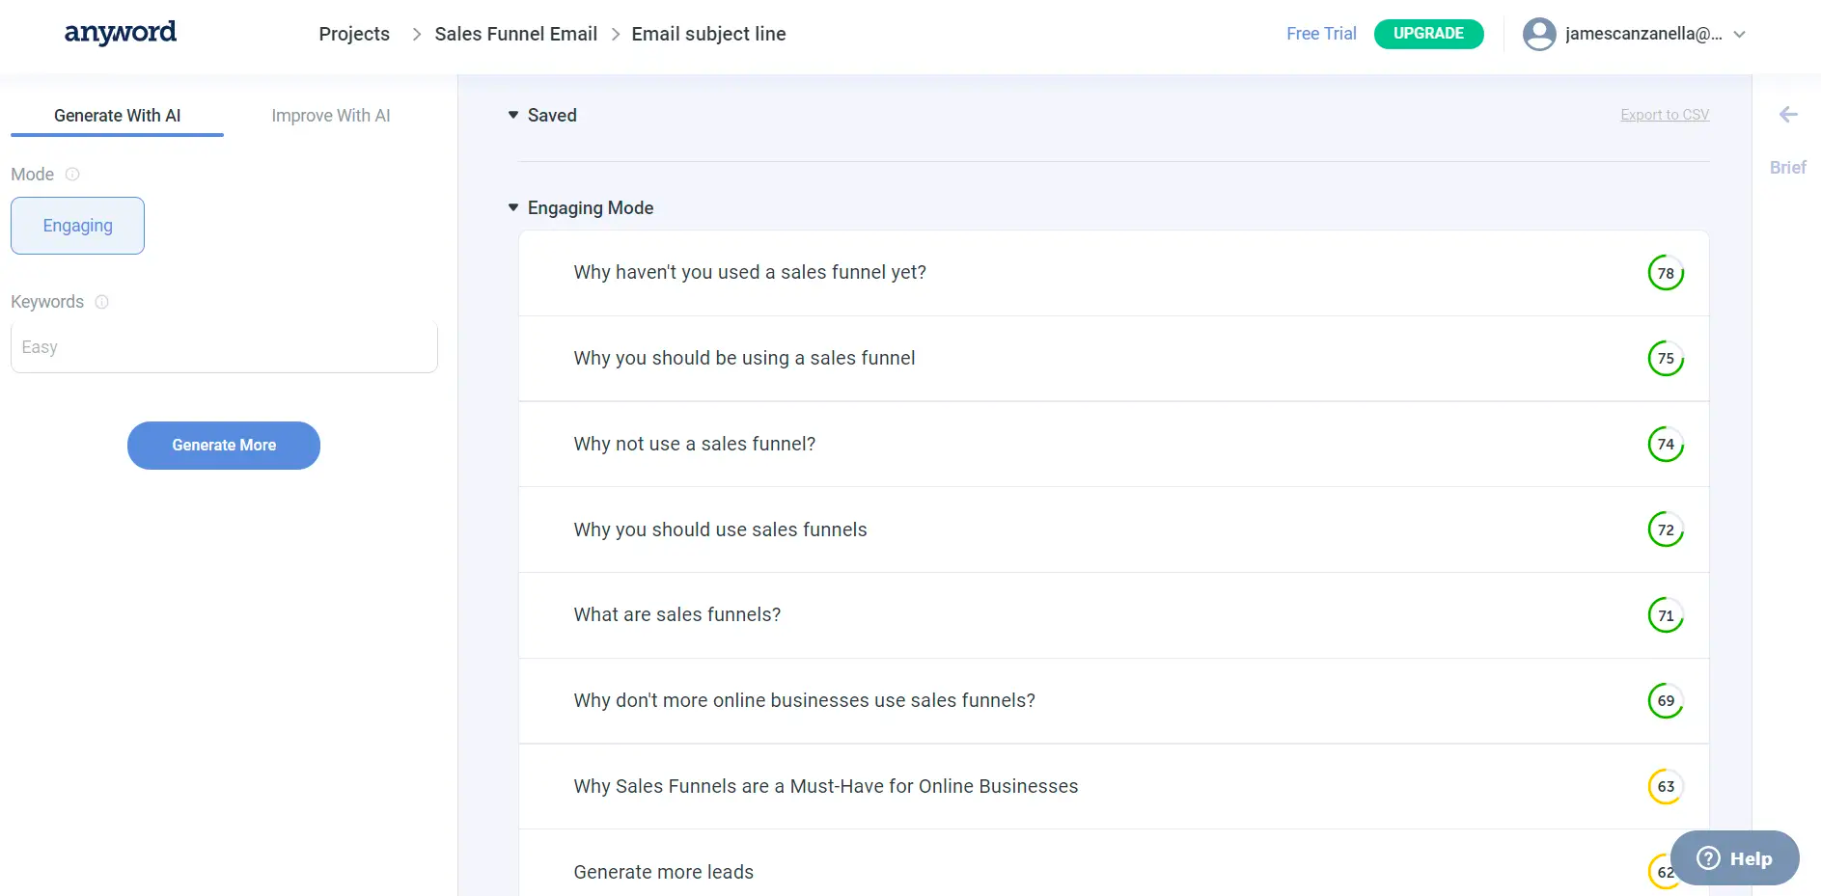The width and height of the screenshot is (1821, 896).
Task: Collapse the Saved section
Action: pos(513,115)
